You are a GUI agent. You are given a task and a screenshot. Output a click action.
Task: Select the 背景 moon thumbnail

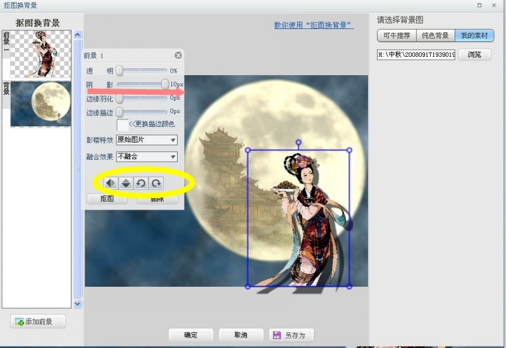click(x=40, y=104)
